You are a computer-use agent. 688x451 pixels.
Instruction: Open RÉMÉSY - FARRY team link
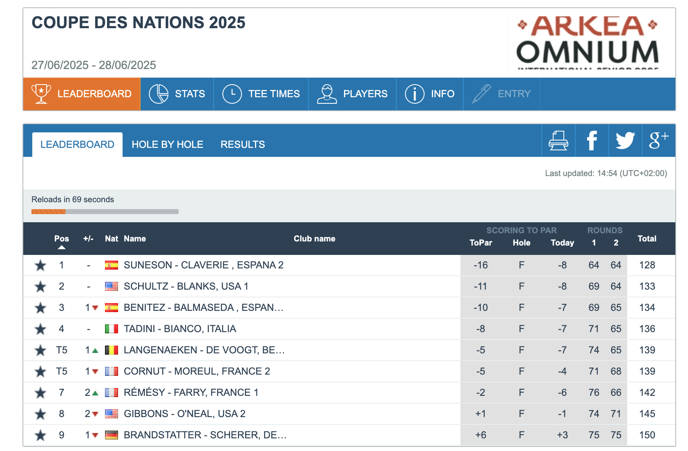pyautogui.click(x=191, y=393)
